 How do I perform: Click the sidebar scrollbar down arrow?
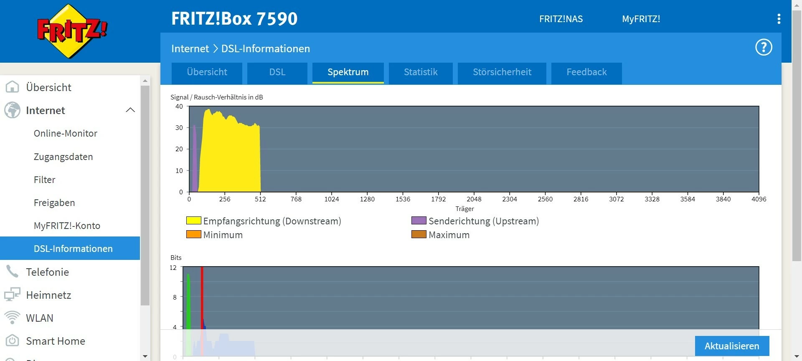145,356
